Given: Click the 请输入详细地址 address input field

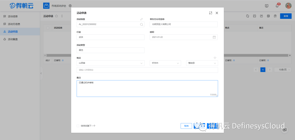Looking at the screenshot, I should click(147, 70).
